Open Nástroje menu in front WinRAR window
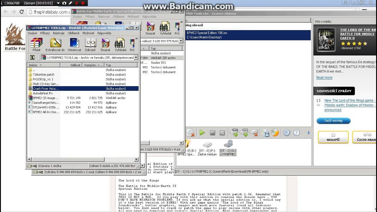The width and height of the screenshot is (377, 212). (x=59, y=33)
